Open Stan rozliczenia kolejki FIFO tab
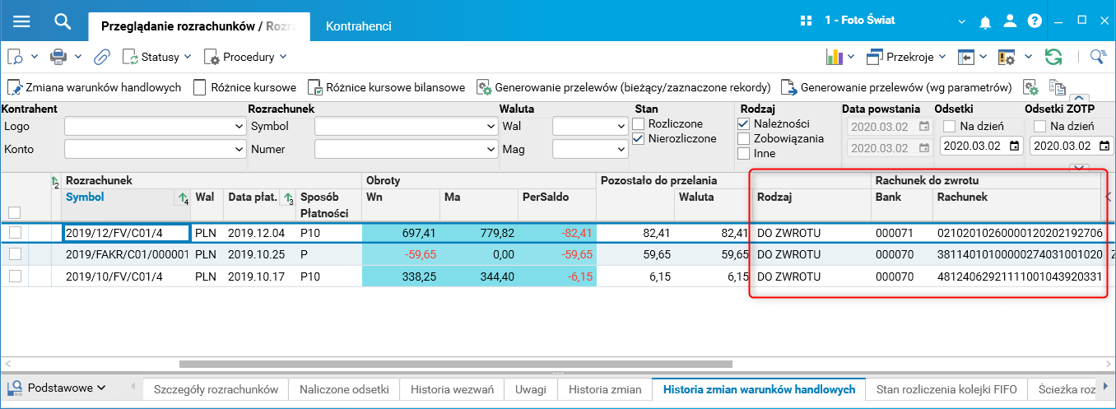 pyautogui.click(x=947, y=389)
